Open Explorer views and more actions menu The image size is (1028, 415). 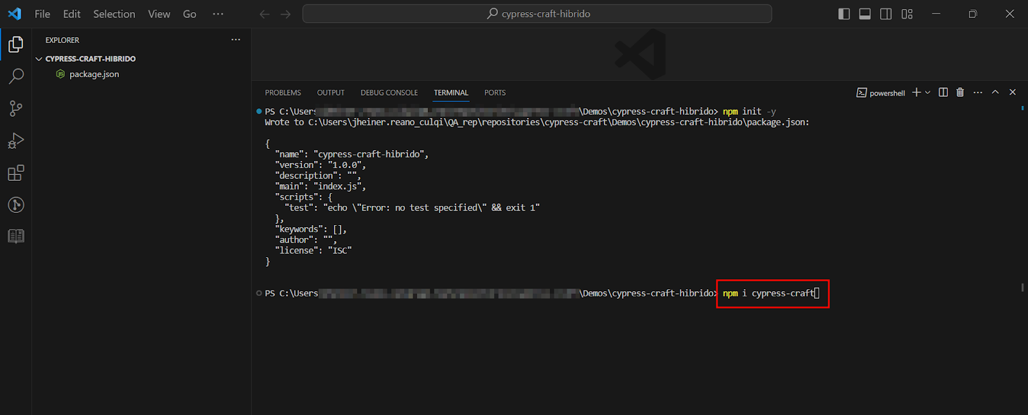[x=236, y=40]
